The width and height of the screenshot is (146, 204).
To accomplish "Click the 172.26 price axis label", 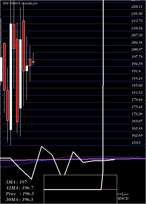I will pyautogui.click(x=137, y=114).
